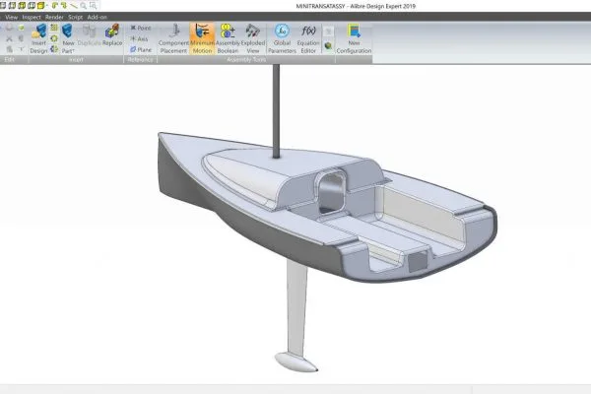Open the view style dropdown arrow in quick toolbar
The width and height of the screenshot is (591, 394).
coord(47,5)
